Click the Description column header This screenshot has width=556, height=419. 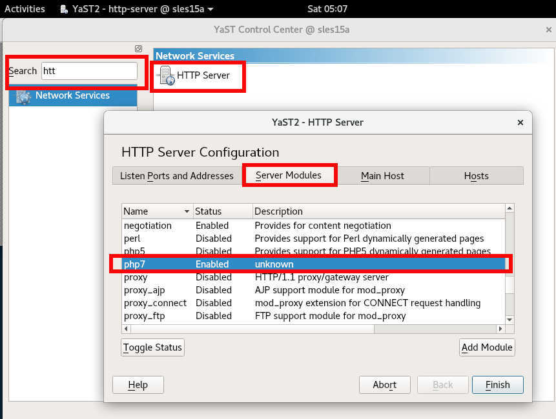pos(378,211)
